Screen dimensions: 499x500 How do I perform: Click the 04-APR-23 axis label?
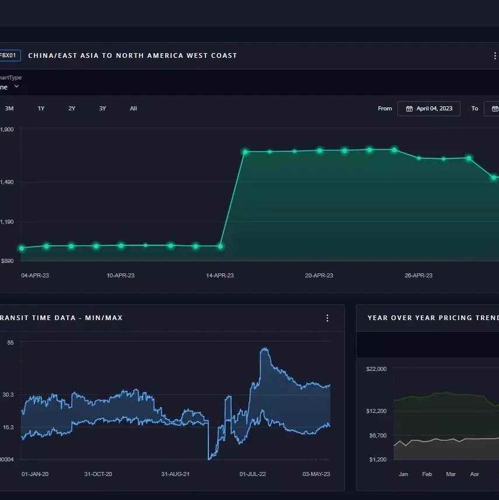click(35, 276)
